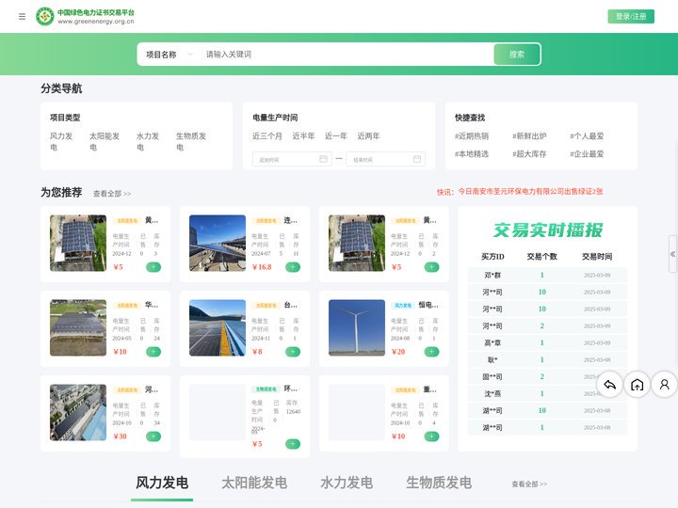Open the ¥30 aerial factory thumbnail
This screenshot has height=508, width=678.
click(78, 413)
